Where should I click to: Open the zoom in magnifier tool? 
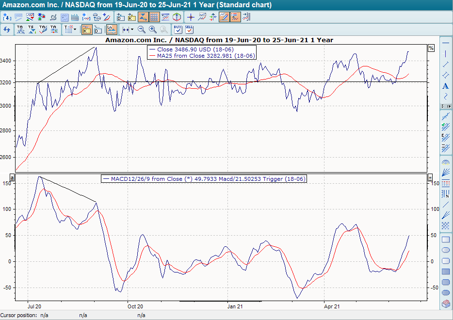pyautogui.click(x=152, y=29)
